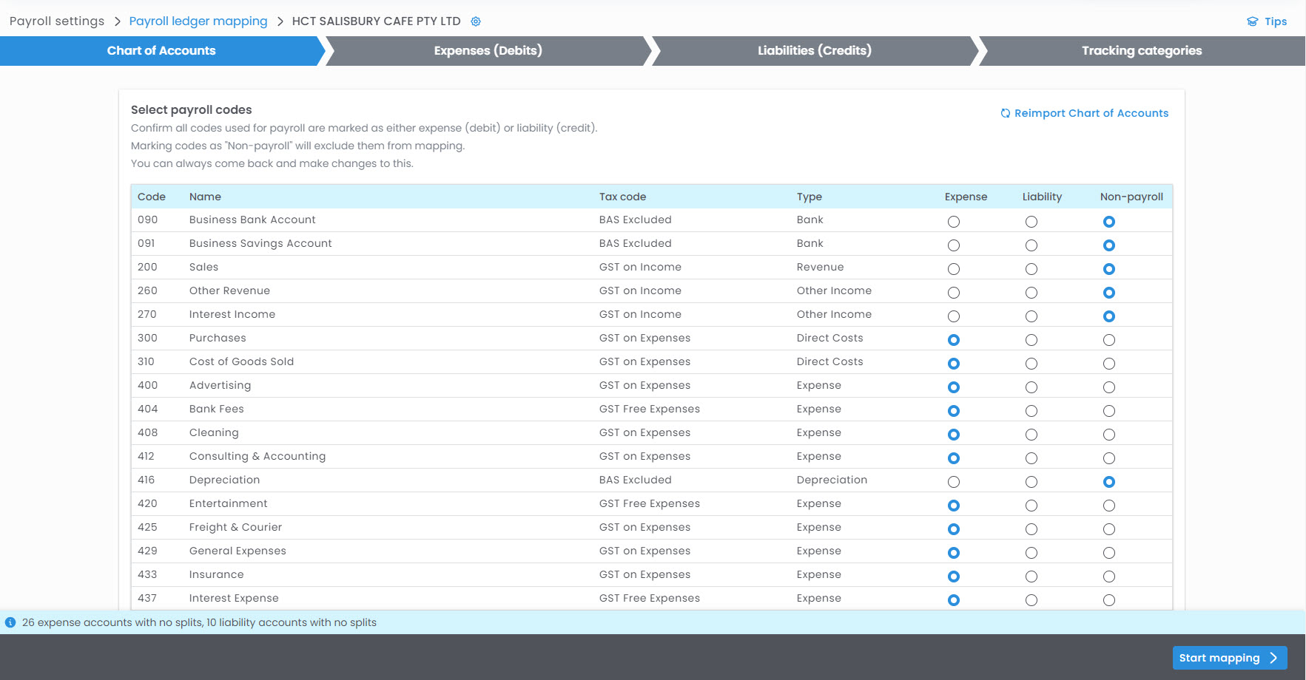
Task: Click Reimport Chart of Accounts link
Action: point(1091,113)
